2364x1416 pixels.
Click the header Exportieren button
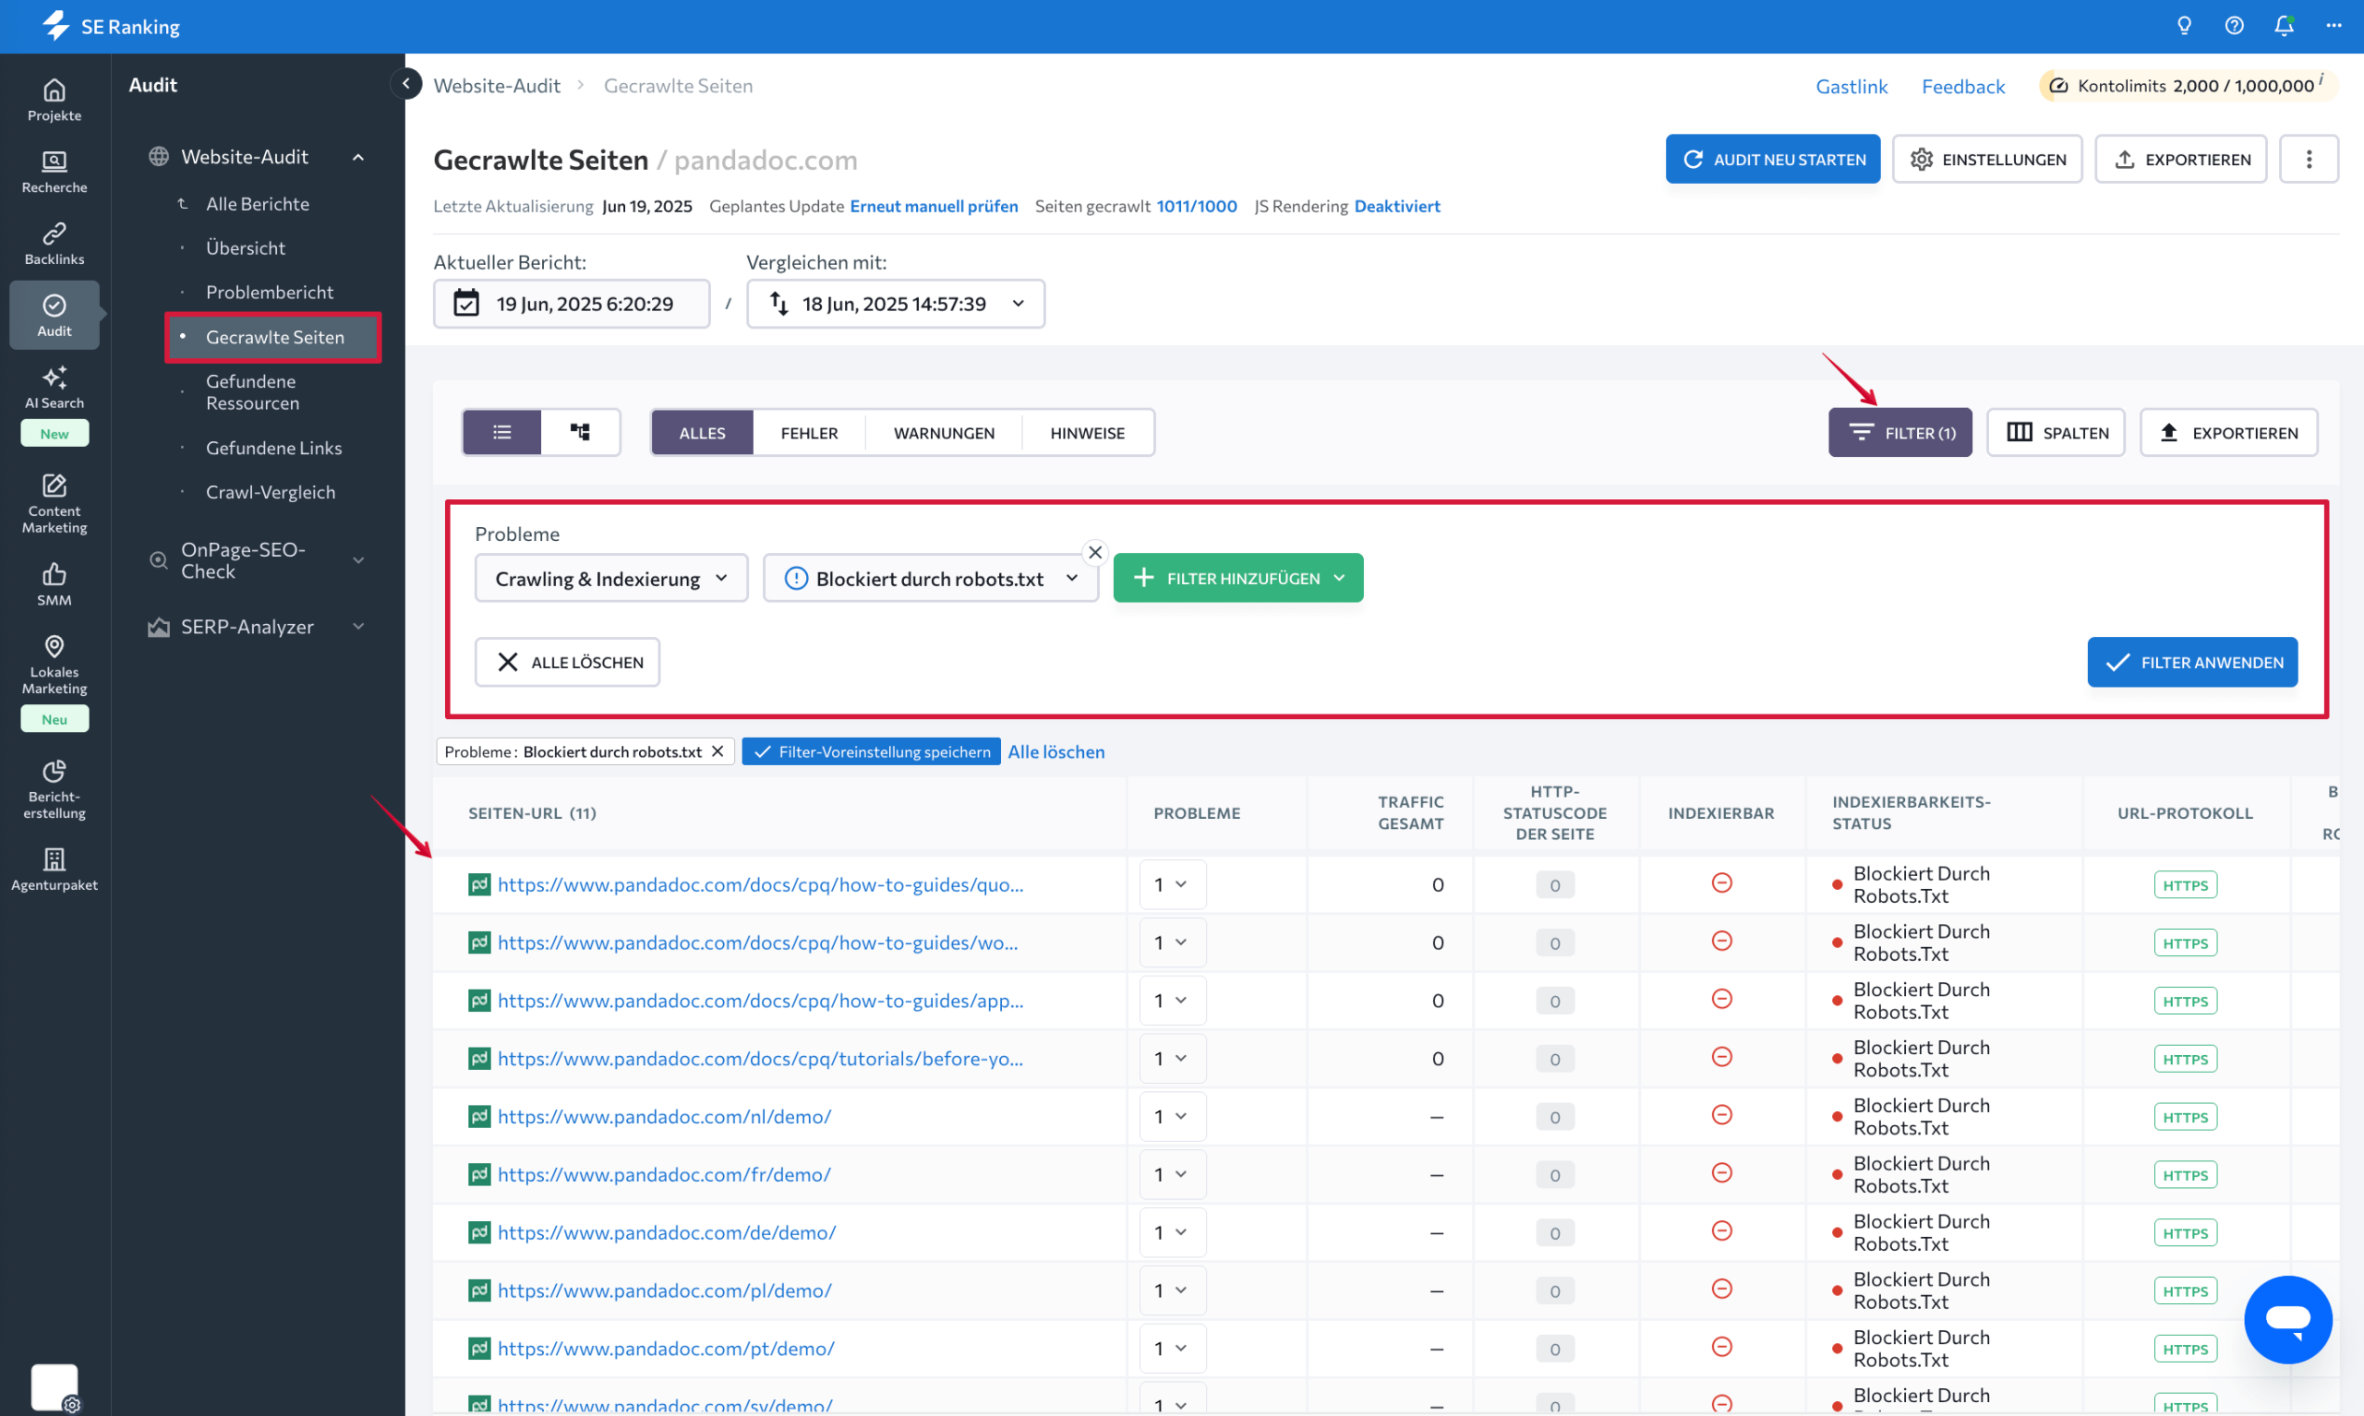click(x=2181, y=160)
